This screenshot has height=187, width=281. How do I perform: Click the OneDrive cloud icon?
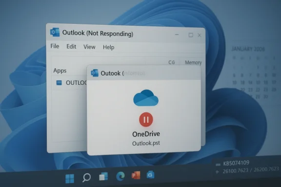[x=146, y=98]
